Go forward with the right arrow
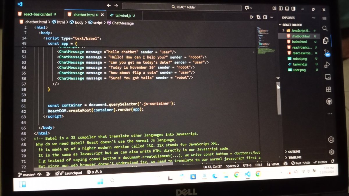 click(x=116, y=6)
